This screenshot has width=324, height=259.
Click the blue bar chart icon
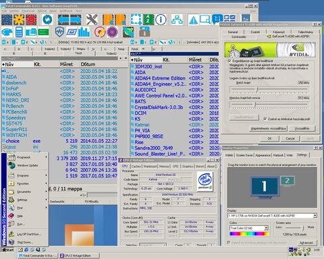[84, 32]
